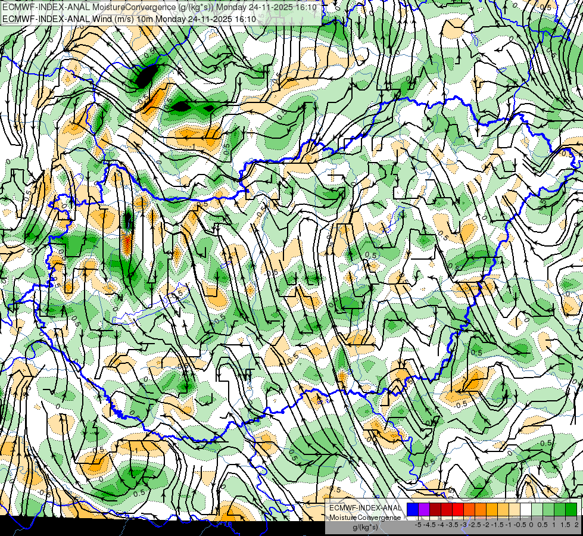This screenshot has width=583, height=536.
Task: Pick the palest green swatch right of 0
Action: (x=537, y=510)
